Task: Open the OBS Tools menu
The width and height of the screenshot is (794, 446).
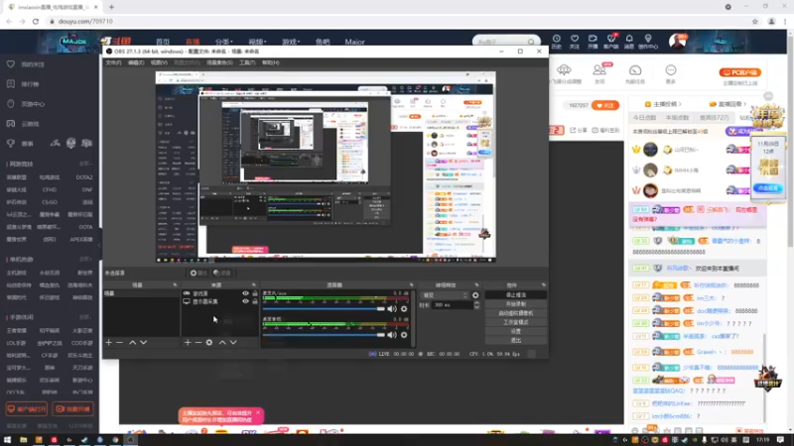Action: point(247,62)
